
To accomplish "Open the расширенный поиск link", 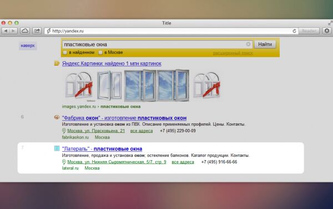I will (x=233, y=53).
